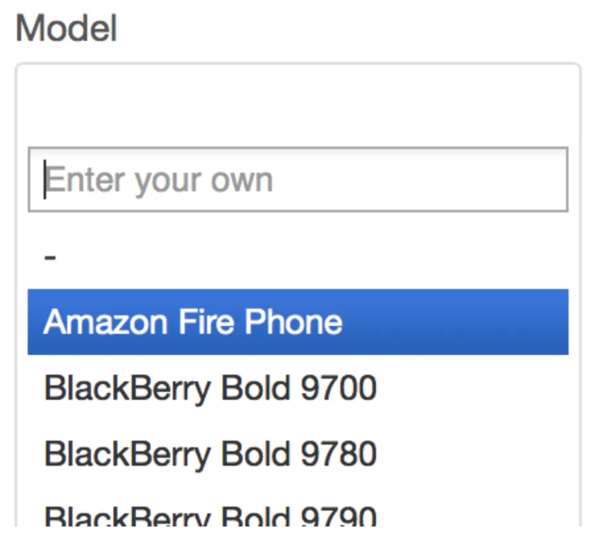Screen dimensions: 595x541
Task: Place the cursor in the "Enter your own" placeholder
Action: pyautogui.click(x=158, y=179)
